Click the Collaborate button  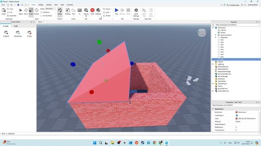(x=233, y=5)
